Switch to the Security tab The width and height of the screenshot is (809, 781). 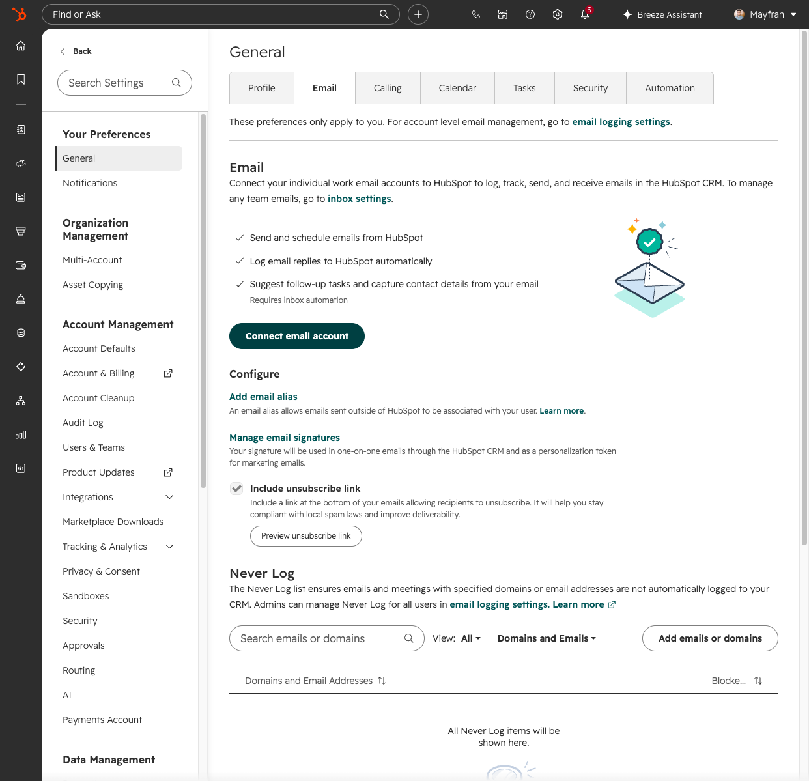pos(590,88)
